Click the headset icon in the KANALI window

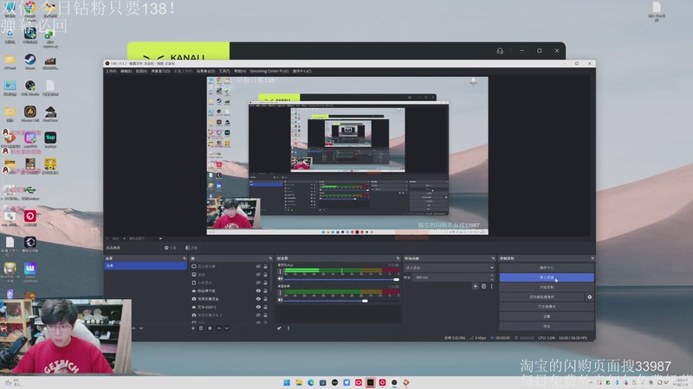tap(500, 51)
